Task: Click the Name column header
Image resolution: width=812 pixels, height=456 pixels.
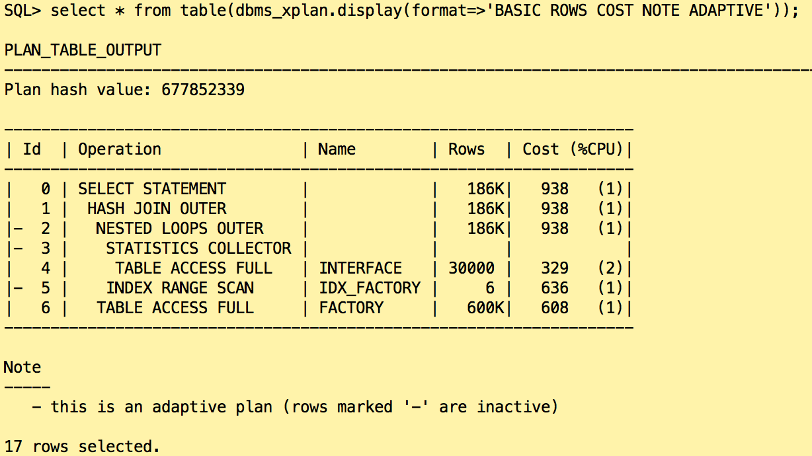Action: (337, 149)
